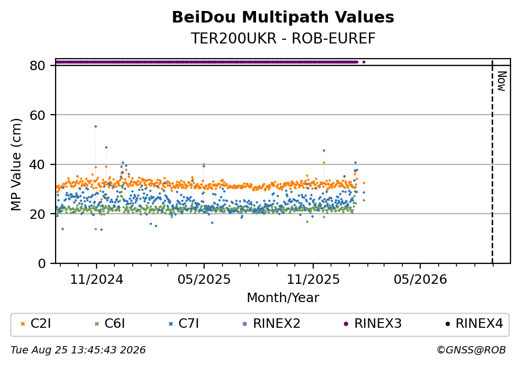
Task: Click the RINEX3 purple legend dot
Action: pyautogui.click(x=346, y=324)
